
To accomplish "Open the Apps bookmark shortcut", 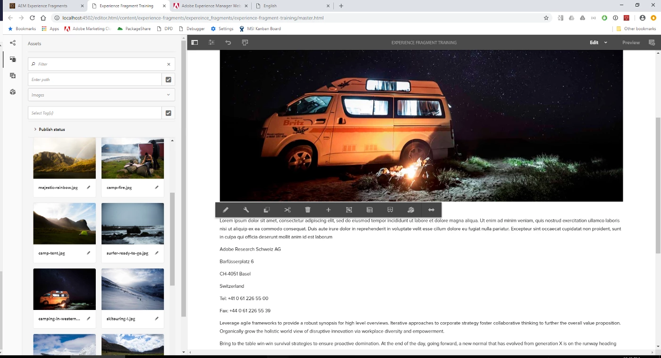I will coord(50,29).
